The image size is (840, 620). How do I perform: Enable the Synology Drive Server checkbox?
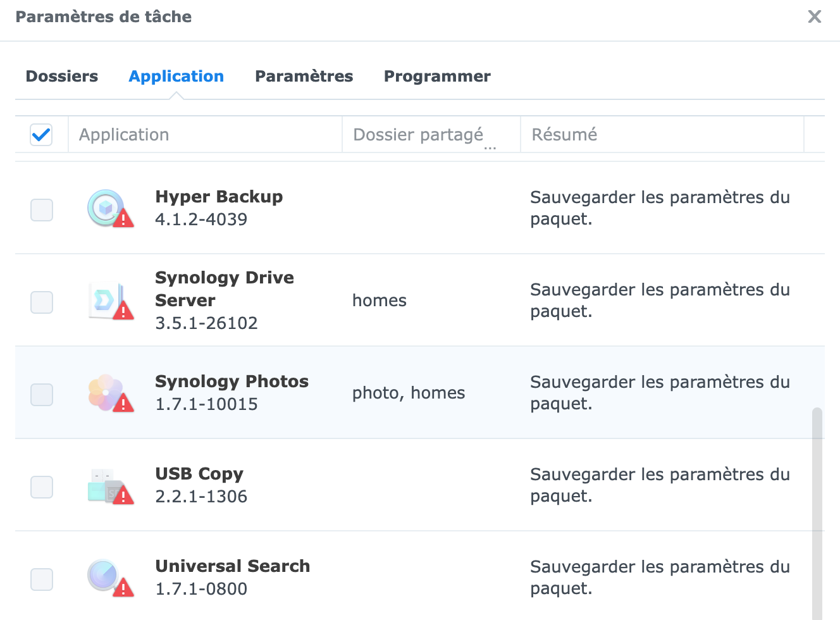coord(42,302)
